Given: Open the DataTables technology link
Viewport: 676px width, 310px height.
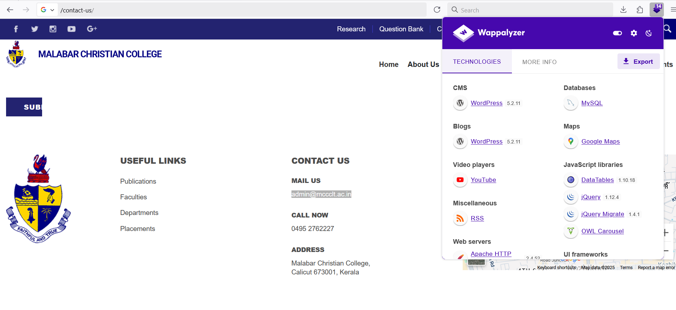Looking at the screenshot, I should [597, 180].
